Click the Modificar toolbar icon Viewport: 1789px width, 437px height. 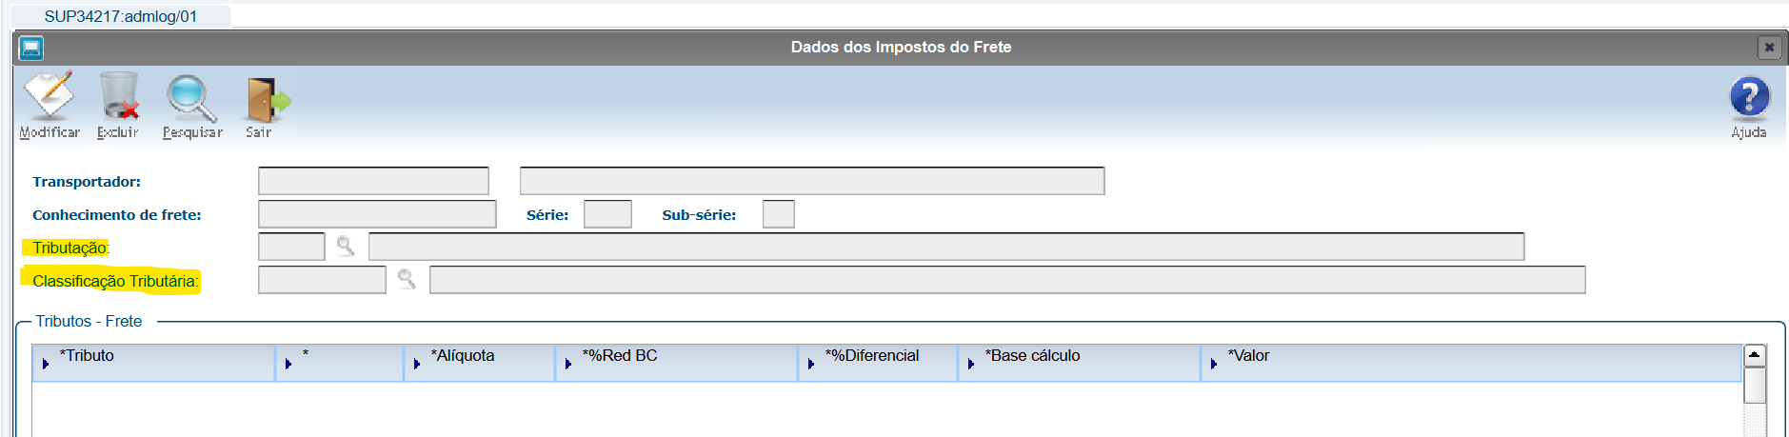(x=49, y=97)
